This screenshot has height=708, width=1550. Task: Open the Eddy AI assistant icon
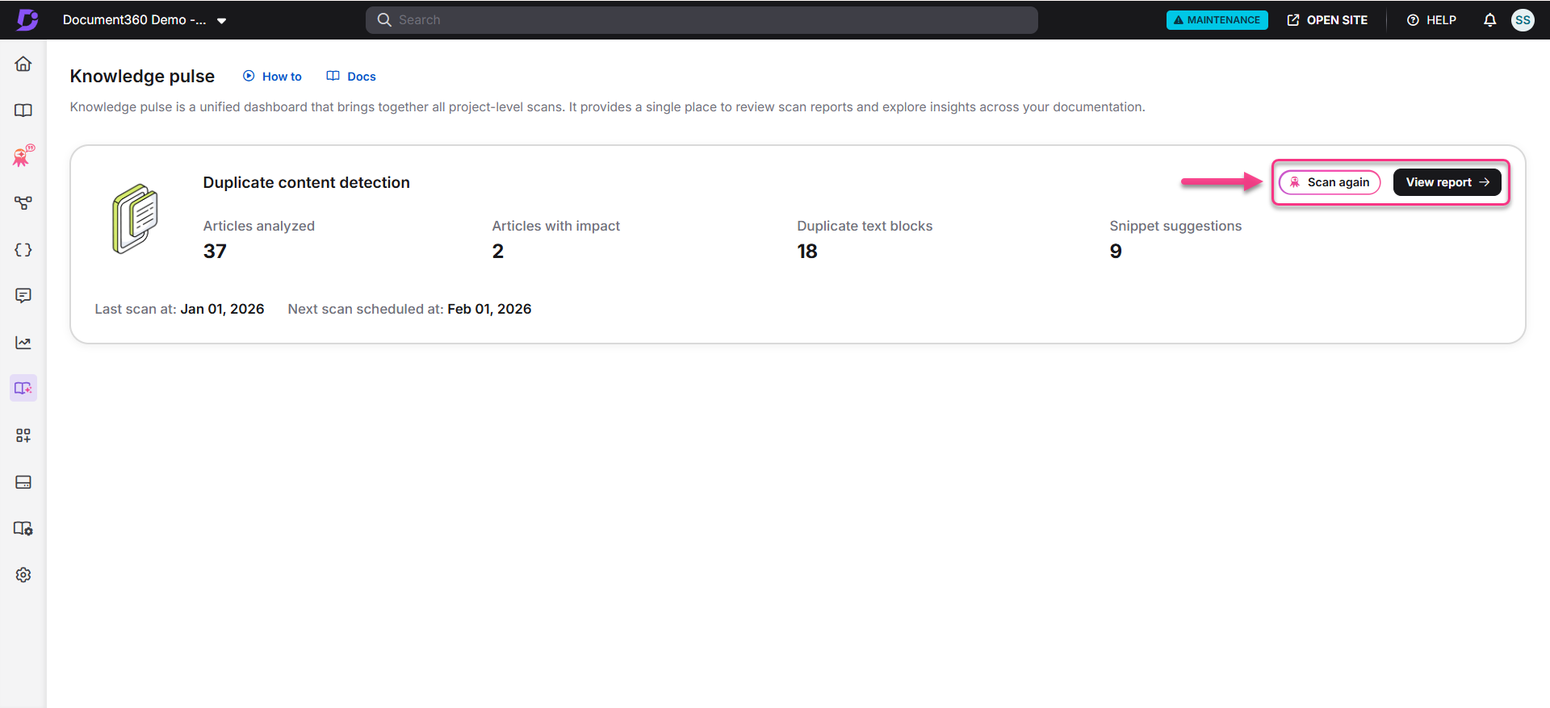23,156
